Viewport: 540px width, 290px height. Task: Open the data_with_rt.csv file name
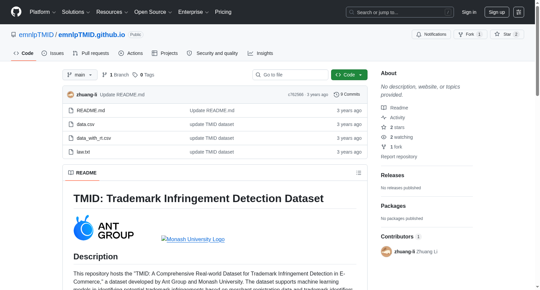pyautogui.click(x=94, y=138)
